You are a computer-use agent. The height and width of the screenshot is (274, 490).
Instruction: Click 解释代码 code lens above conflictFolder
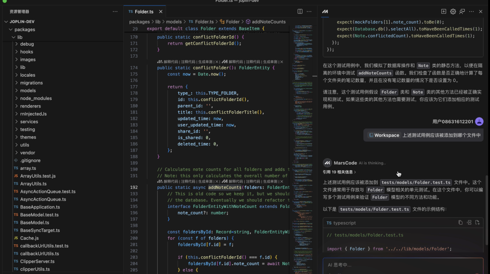[171, 62]
